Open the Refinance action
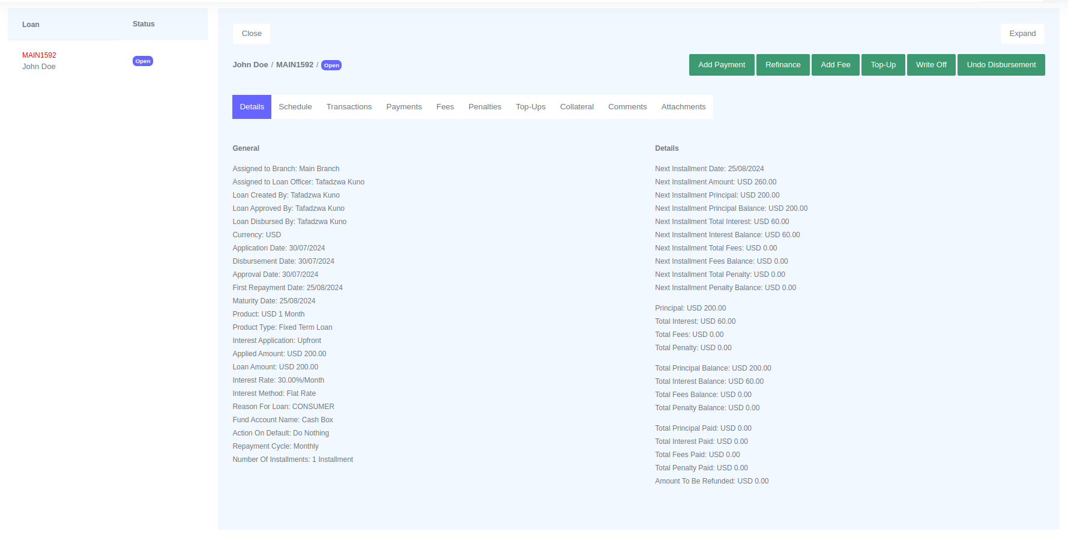Screen dimensions: 1068x540 [782, 65]
